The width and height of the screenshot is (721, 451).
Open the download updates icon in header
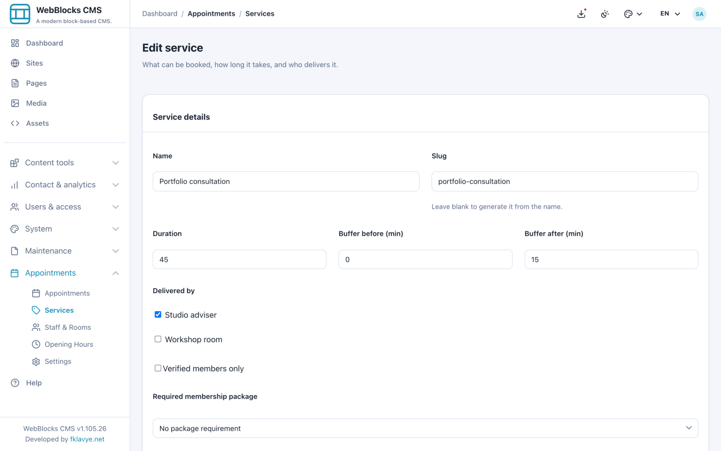[581, 14]
